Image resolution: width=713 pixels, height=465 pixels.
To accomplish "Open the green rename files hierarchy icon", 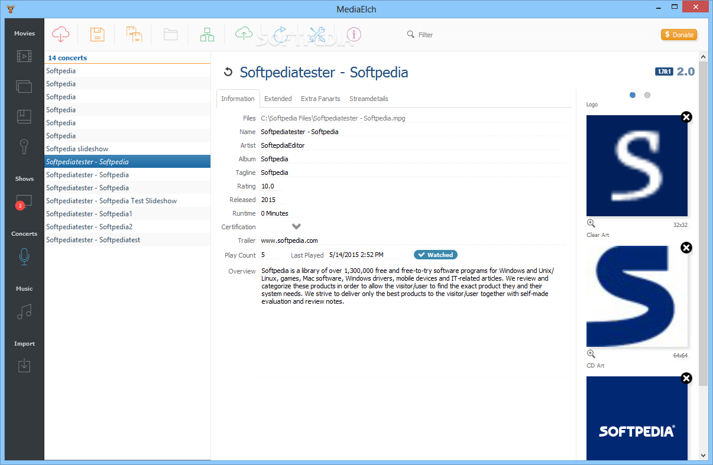I will click(x=207, y=34).
